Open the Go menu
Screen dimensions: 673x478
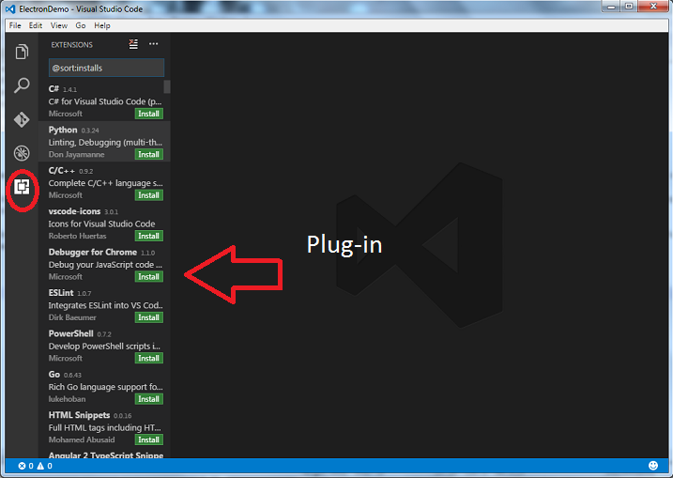(x=81, y=25)
